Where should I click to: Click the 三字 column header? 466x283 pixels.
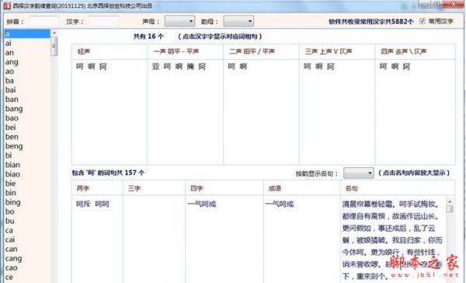(154, 188)
